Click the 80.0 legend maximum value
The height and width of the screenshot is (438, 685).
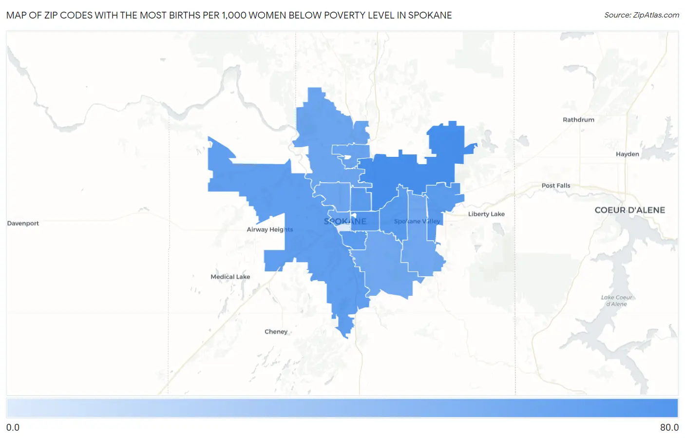coord(669,427)
